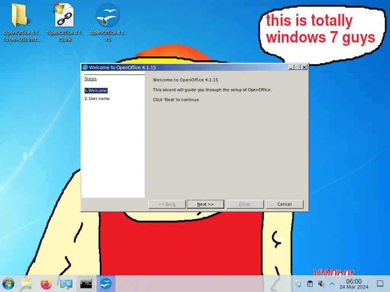Click the clipboard tray icon

pos(310,284)
